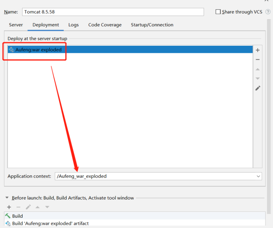This screenshot has width=273, height=228.
Task: Switch to the Server tab
Action: click(x=16, y=25)
